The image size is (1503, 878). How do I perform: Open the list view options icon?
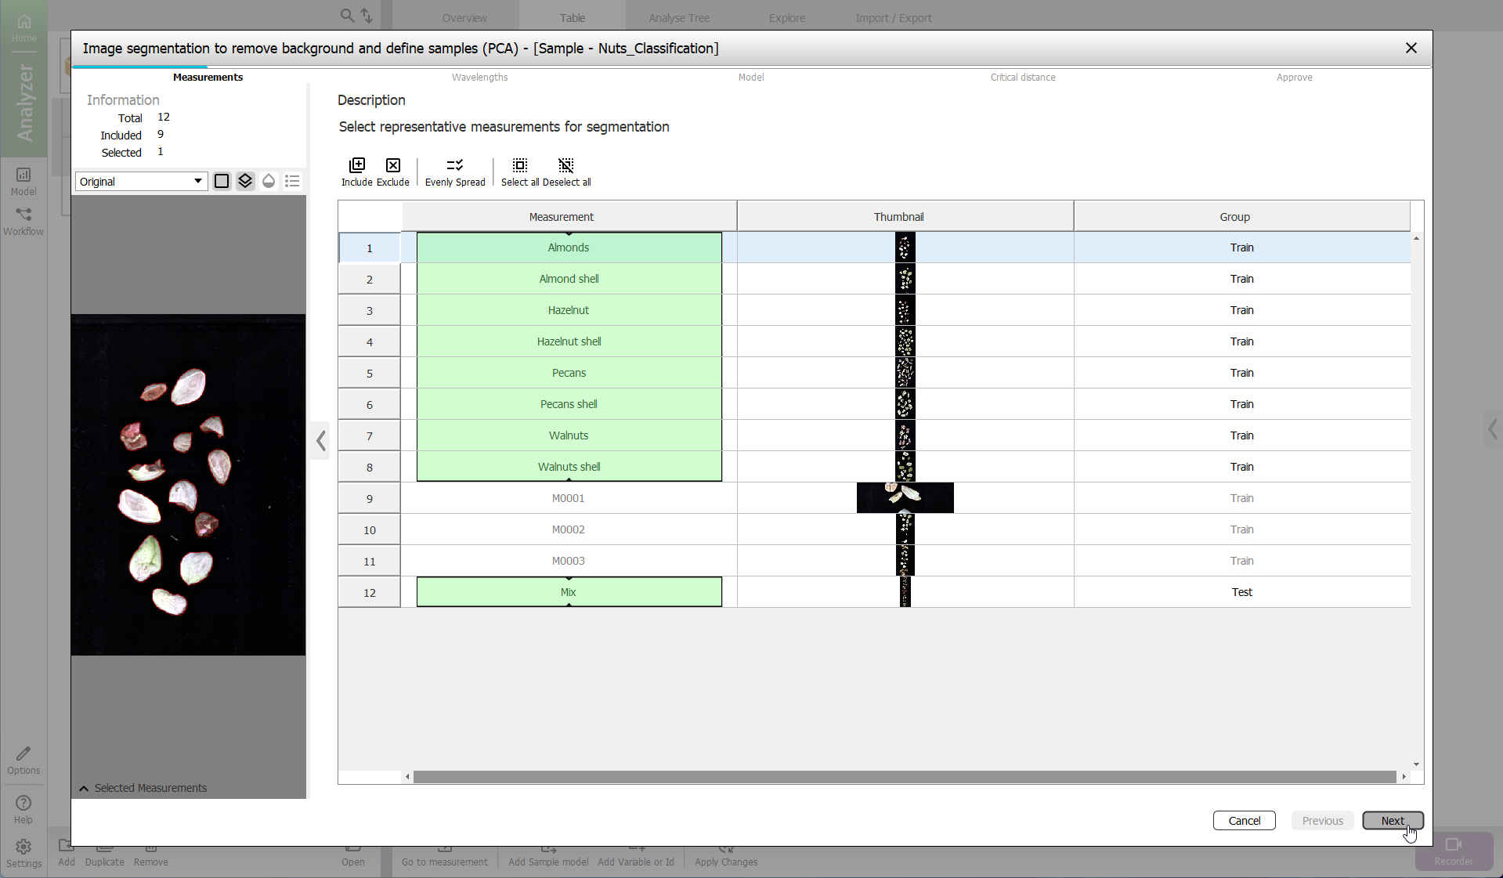tap(292, 181)
